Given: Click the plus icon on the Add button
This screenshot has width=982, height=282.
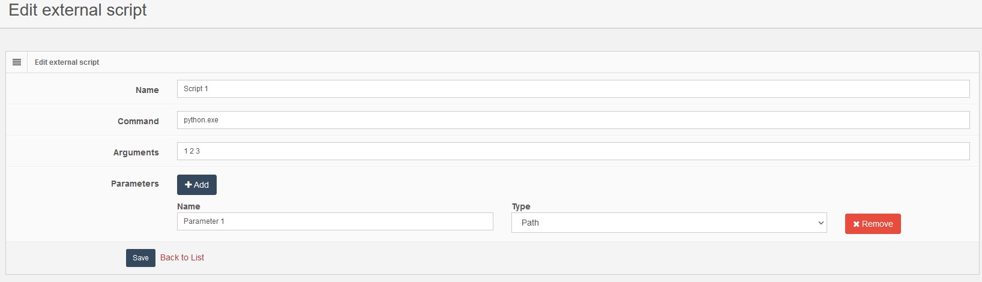Looking at the screenshot, I should [188, 185].
